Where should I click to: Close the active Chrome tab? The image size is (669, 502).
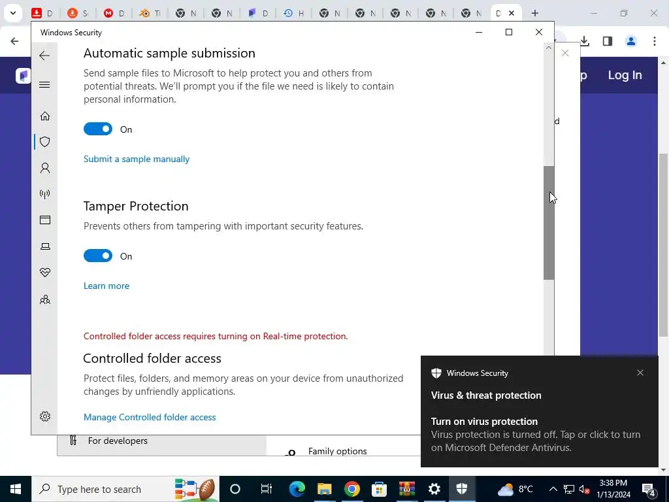[x=511, y=13]
